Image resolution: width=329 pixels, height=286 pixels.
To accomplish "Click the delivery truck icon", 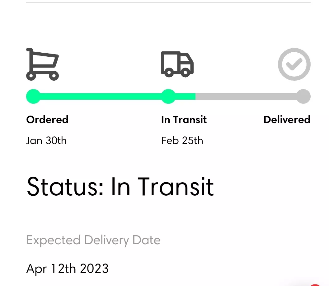I will coord(177,64).
